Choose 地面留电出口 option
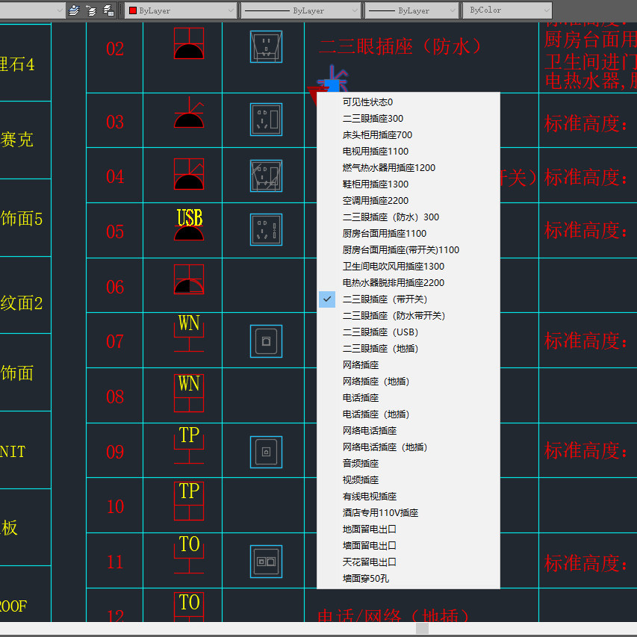 [x=408, y=529]
